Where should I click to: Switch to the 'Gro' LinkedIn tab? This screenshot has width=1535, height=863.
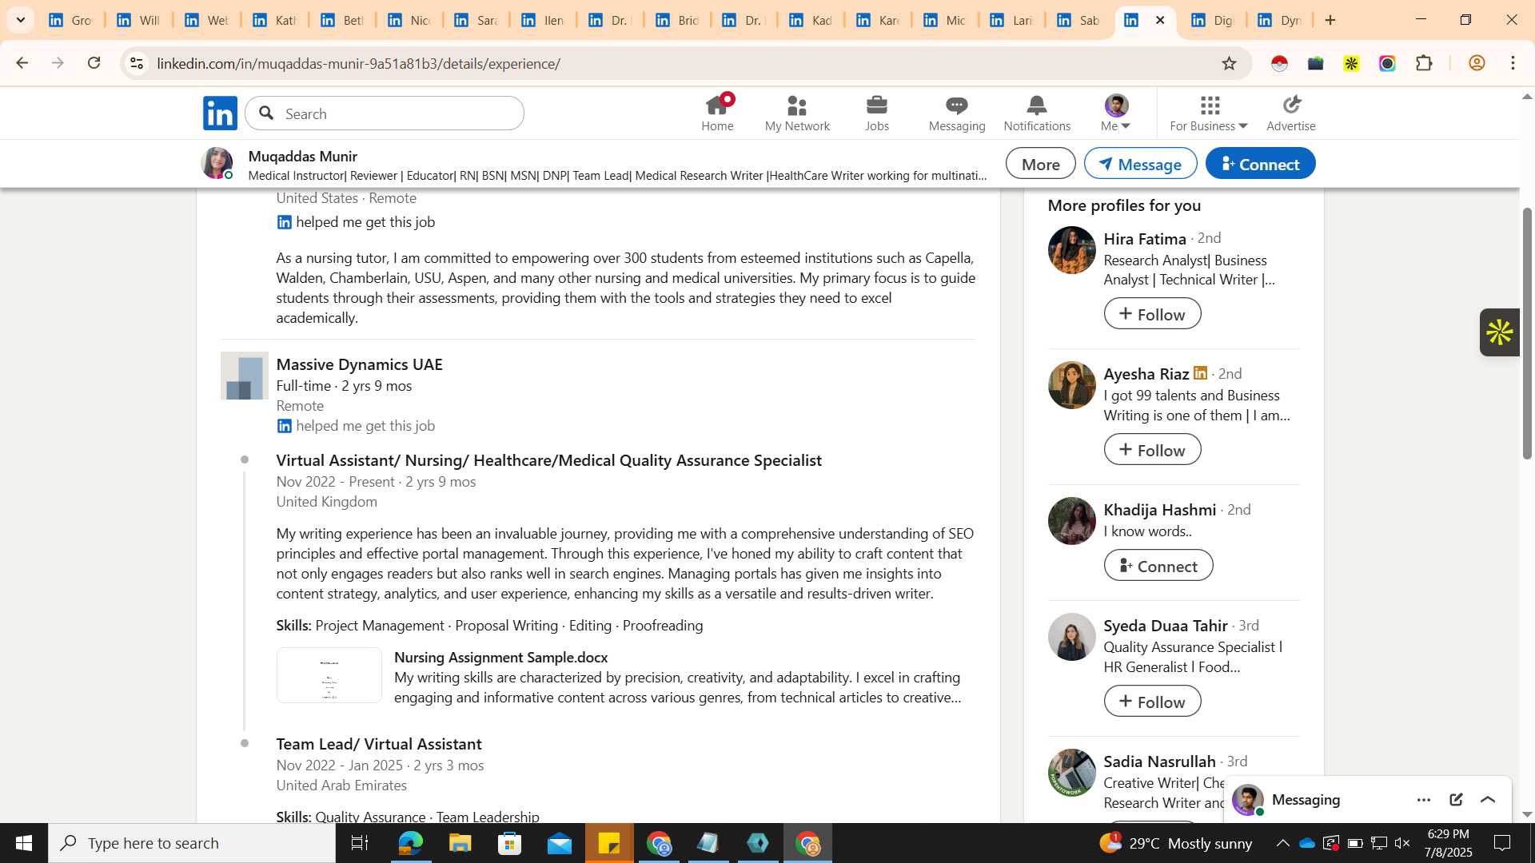coord(70,20)
